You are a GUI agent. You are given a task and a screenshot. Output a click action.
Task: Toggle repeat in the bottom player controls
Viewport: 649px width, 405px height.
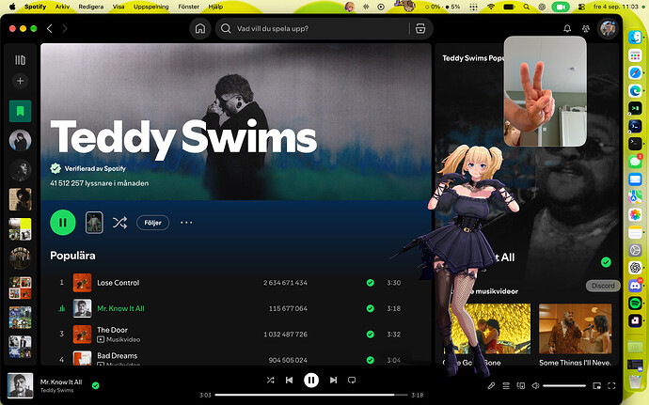point(352,380)
